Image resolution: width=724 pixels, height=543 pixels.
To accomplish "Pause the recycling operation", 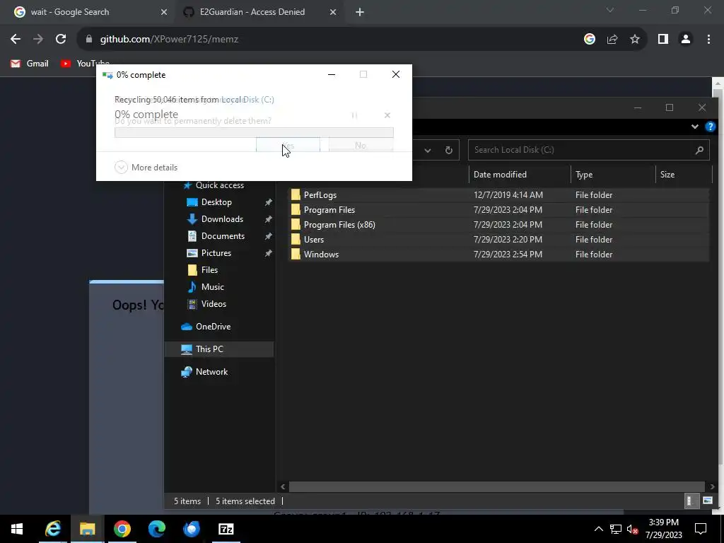I will 354,115.
